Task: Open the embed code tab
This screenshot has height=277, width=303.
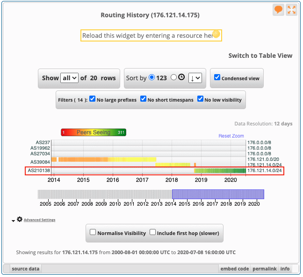Action: pyautogui.click(x=235, y=269)
